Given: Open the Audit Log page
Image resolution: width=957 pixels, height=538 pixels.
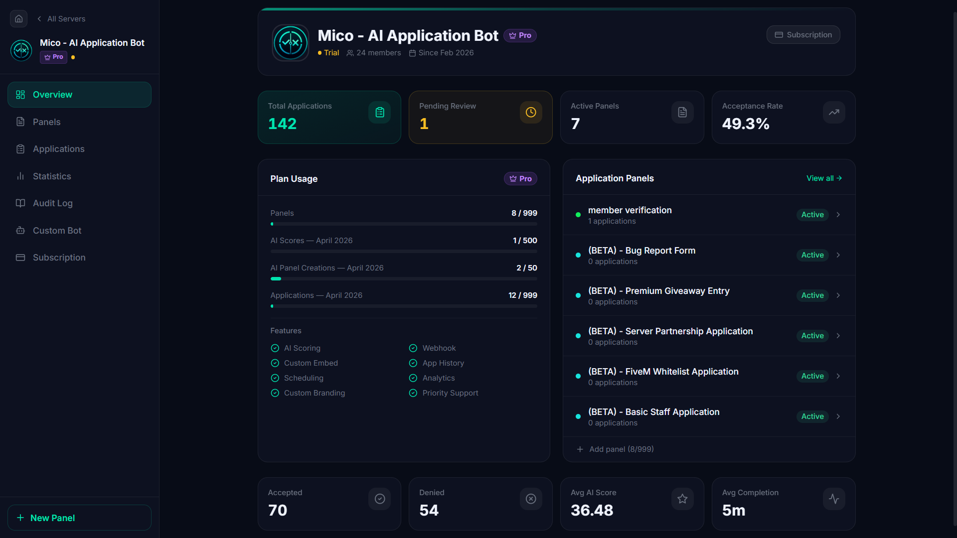Looking at the screenshot, I should [x=79, y=203].
